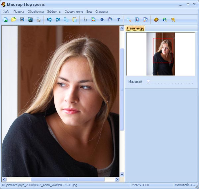Open the Файл menu
This screenshot has height=189, width=199.
6,12
